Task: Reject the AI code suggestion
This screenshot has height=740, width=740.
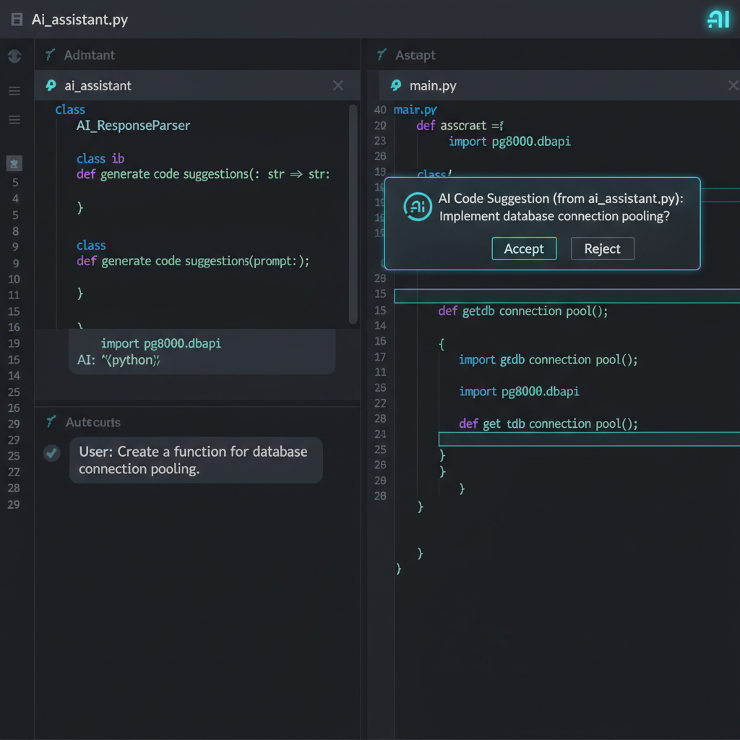Action: pyautogui.click(x=602, y=249)
